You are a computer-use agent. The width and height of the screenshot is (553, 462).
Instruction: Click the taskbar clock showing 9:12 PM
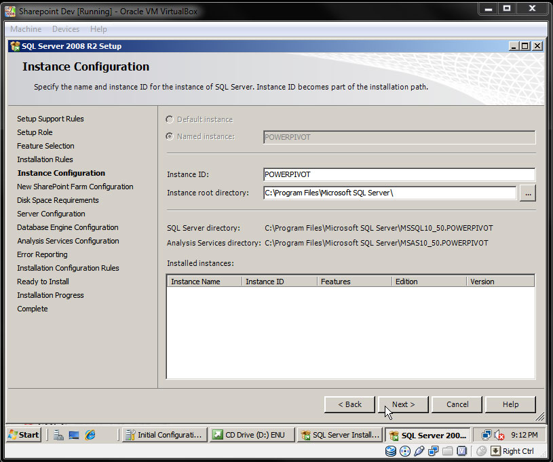click(524, 435)
